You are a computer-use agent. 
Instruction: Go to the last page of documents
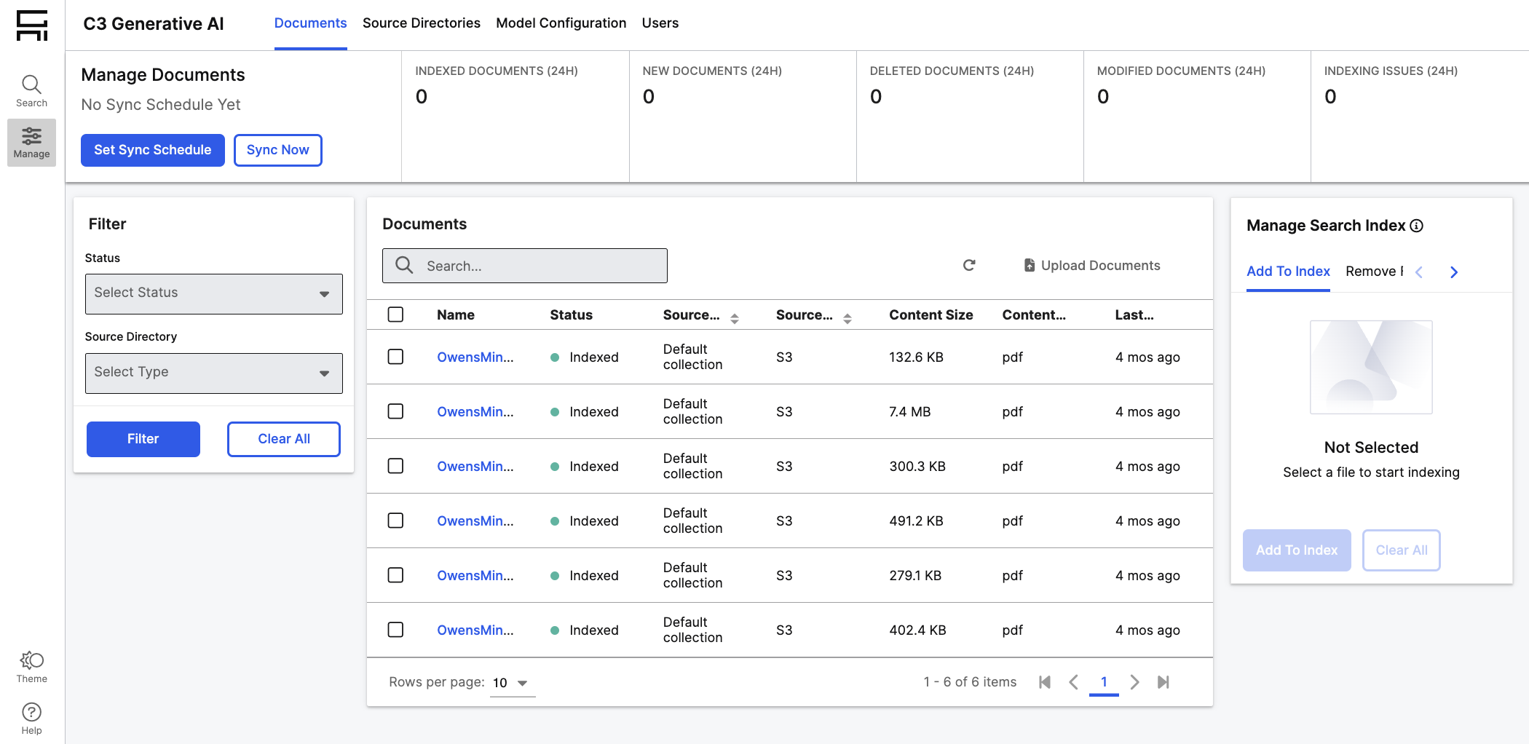[1163, 682]
